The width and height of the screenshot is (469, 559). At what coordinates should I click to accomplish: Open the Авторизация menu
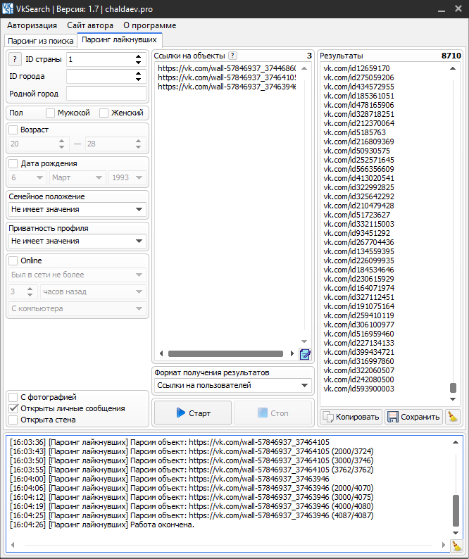click(x=32, y=25)
